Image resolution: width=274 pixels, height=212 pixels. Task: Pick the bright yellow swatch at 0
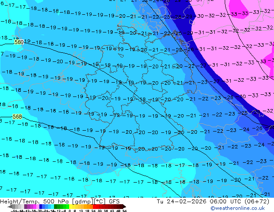[70, 206]
